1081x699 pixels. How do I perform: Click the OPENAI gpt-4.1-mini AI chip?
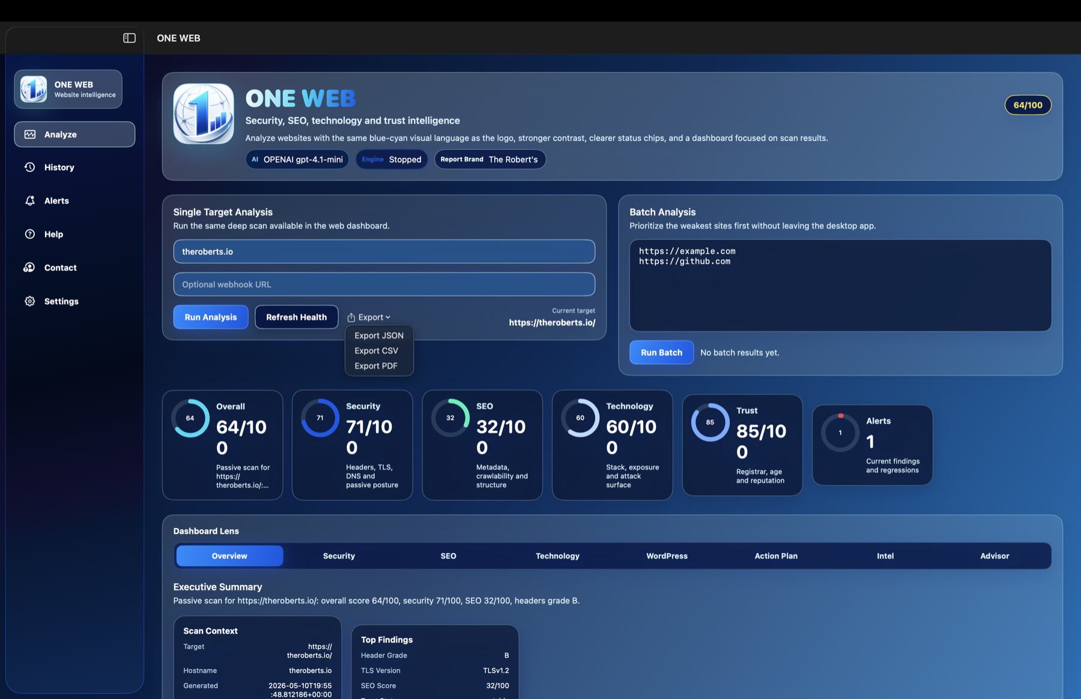tap(297, 159)
